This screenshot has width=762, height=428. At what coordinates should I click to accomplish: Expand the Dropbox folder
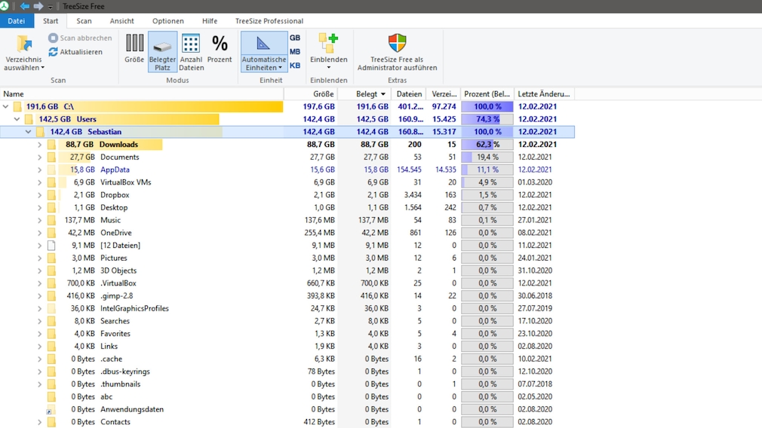(x=39, y=194)
